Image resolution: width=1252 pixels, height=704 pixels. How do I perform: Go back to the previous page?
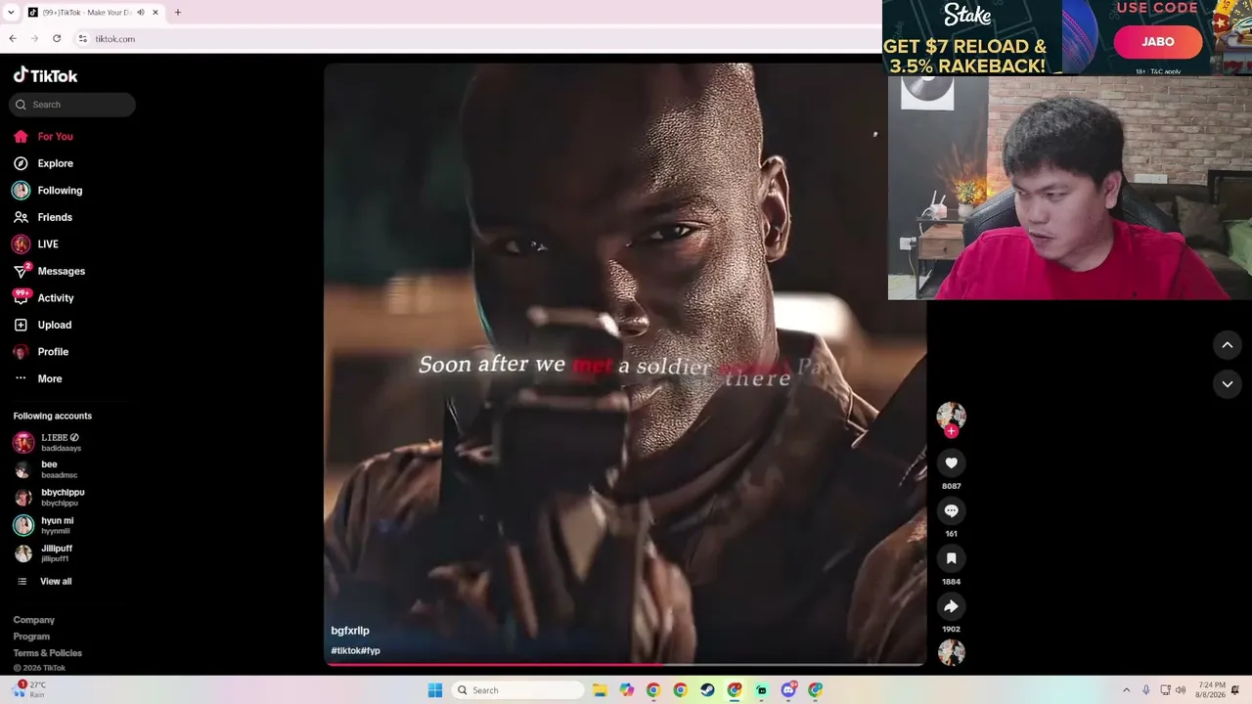point(13,39)
